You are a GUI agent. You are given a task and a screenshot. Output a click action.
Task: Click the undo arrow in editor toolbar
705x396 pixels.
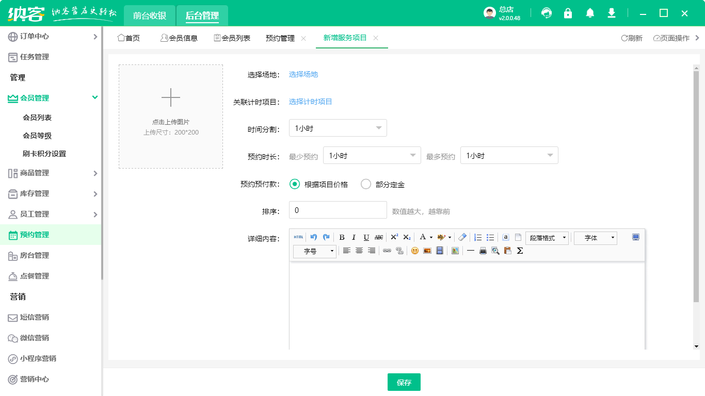(314, 237)
